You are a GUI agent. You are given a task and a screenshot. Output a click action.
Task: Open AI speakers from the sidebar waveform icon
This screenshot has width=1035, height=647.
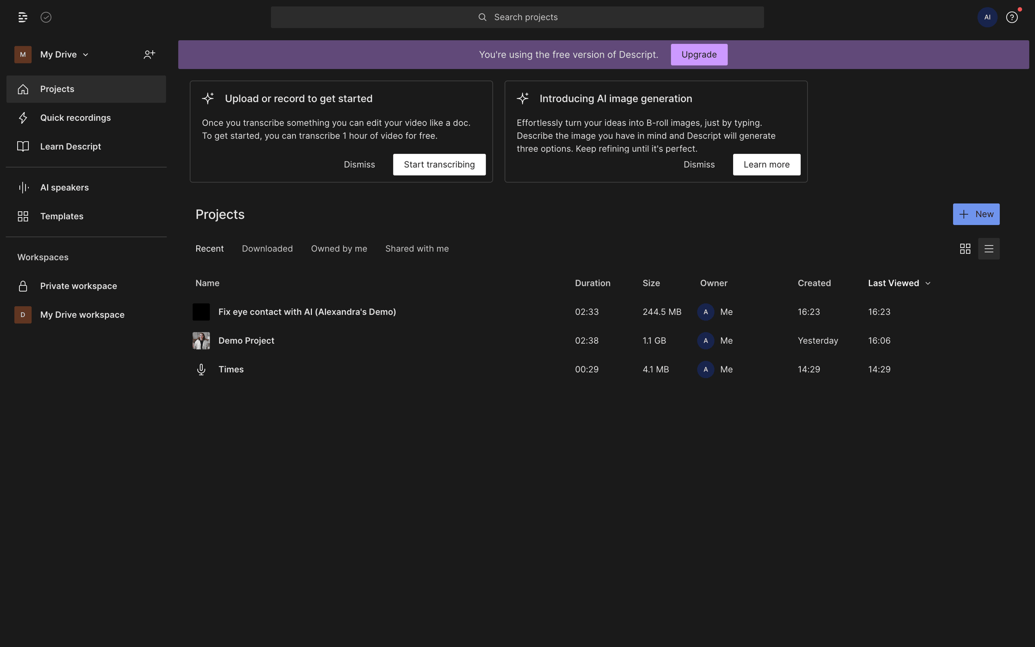tap(23, 187)
